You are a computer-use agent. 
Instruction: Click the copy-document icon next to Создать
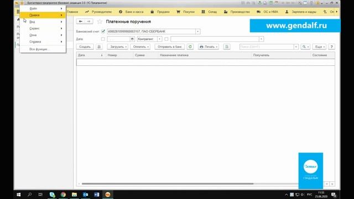point(99,46)
